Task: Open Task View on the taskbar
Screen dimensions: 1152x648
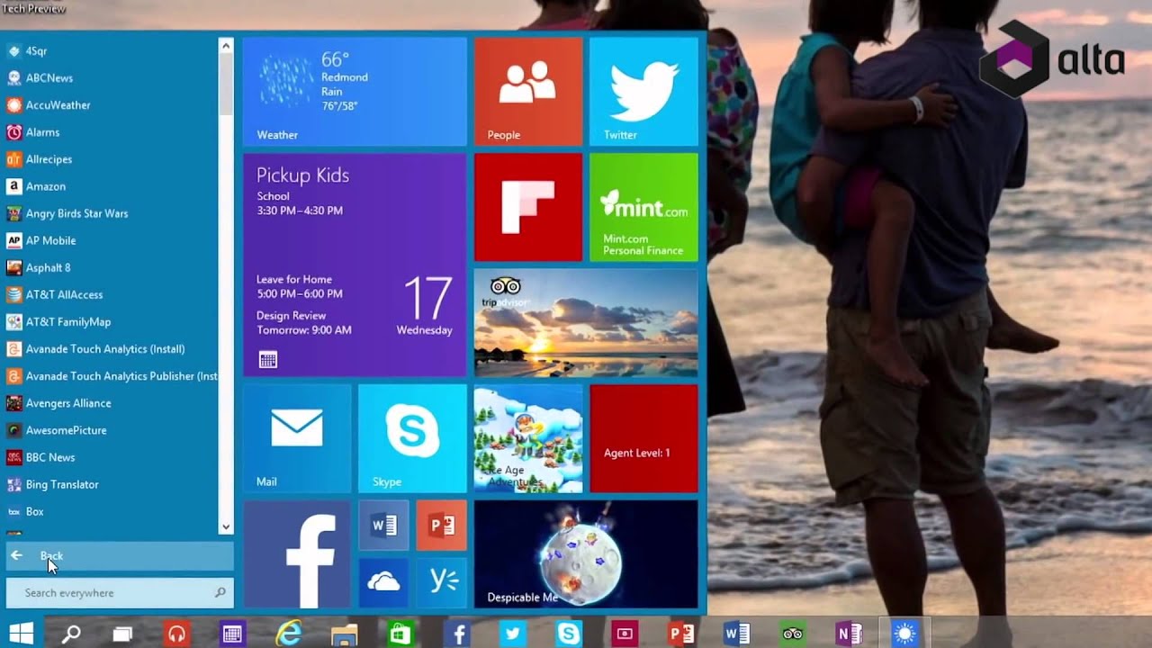Action: tap(122, 634)
